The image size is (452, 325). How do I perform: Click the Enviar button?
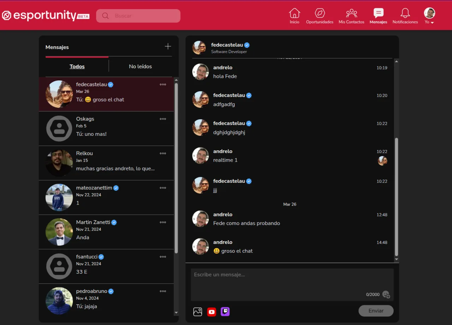click(376, 311)
